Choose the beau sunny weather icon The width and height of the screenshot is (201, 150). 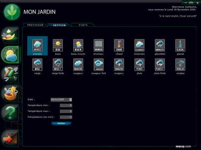[x=58, y=45]
